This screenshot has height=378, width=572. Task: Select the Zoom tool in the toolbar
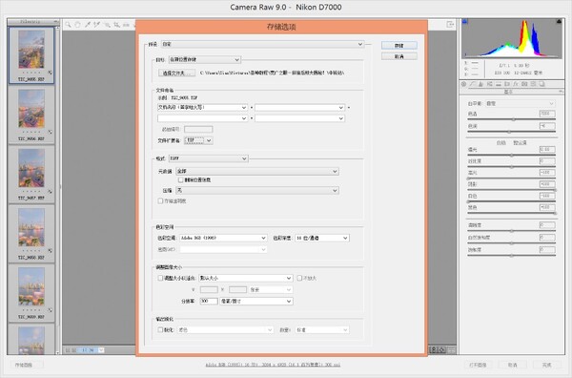pyautogui.click(x=68, y=25)
